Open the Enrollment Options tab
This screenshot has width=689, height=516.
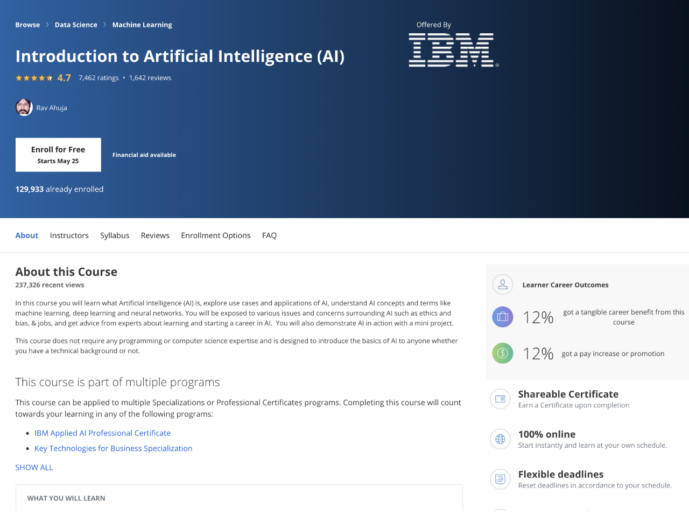[x=216, y=235]
